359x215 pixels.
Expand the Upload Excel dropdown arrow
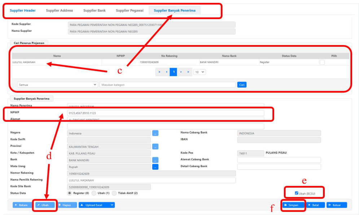[112, 205]
